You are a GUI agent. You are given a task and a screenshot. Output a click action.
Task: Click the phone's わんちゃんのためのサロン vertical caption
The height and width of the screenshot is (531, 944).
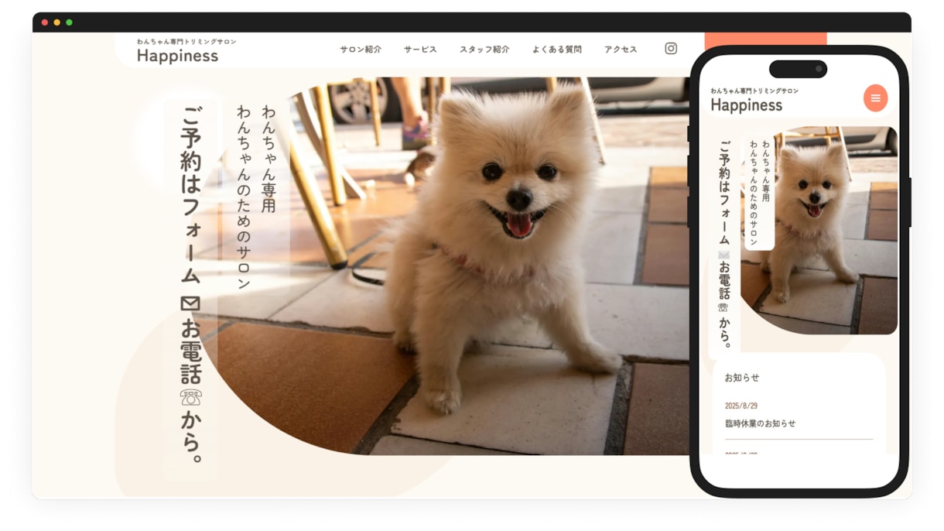(x=754, y=192)
